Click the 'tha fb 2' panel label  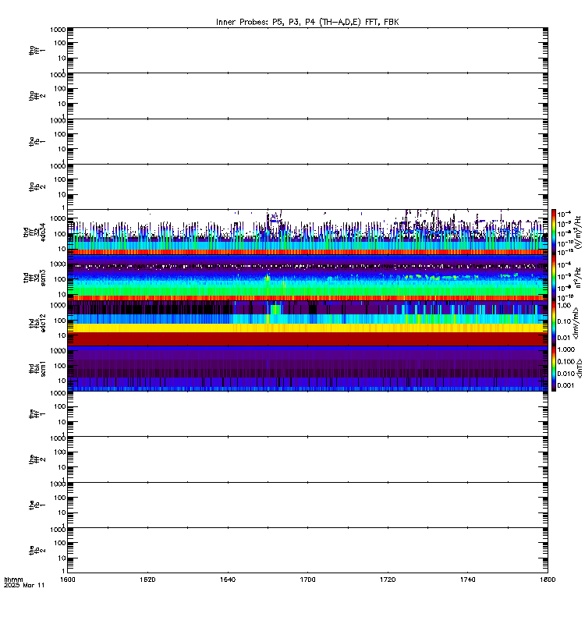[37, 186]
